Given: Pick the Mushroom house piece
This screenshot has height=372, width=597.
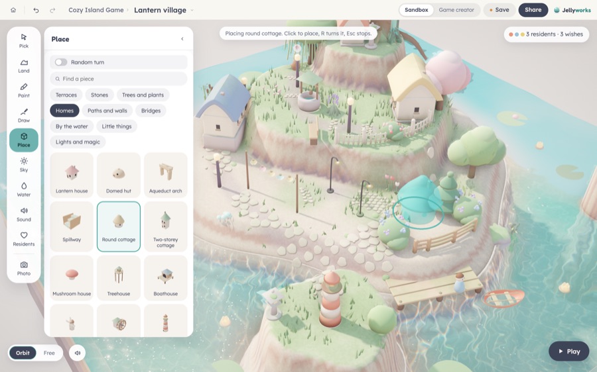Looking at the screenshot, I should coord(72,278).
